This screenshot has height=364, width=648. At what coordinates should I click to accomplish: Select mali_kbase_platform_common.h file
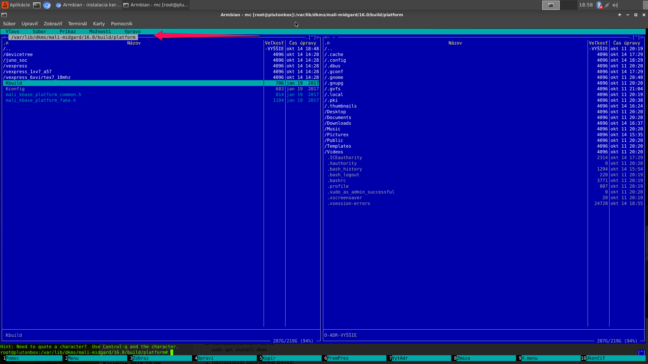click(161, 94)
